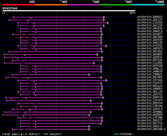
Task: Click the UniRef100_B6WUU3 alignment bar
Action: 58,17
